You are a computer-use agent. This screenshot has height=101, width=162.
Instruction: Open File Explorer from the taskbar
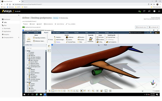(41, 95)
